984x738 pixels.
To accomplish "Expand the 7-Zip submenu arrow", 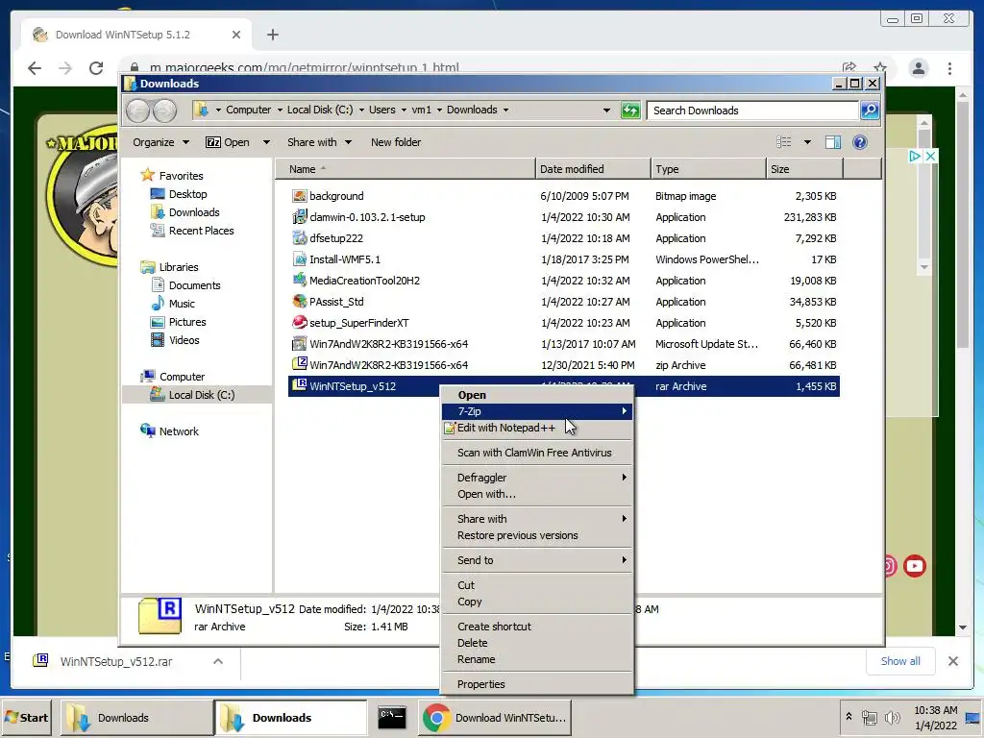I will point(624,411).
